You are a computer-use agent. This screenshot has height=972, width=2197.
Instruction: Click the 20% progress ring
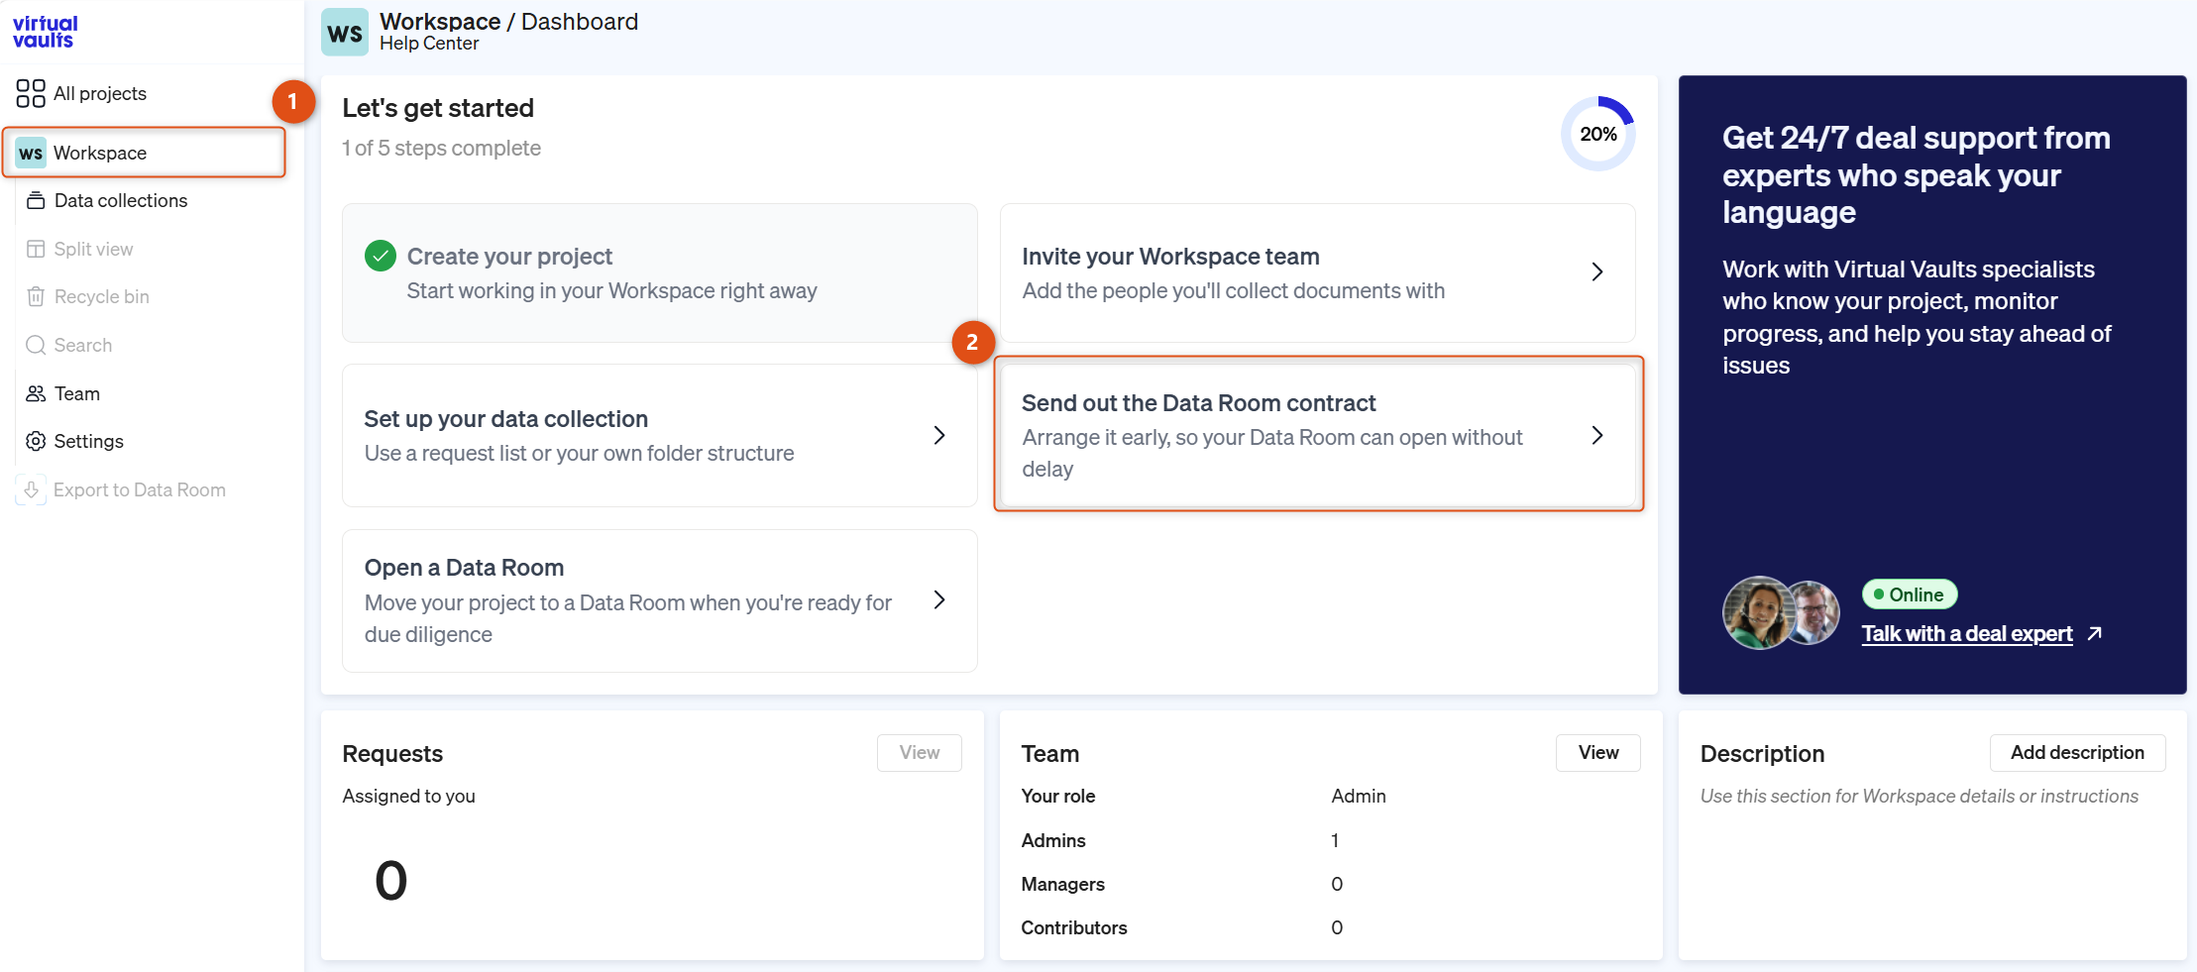pos(1598,134)
